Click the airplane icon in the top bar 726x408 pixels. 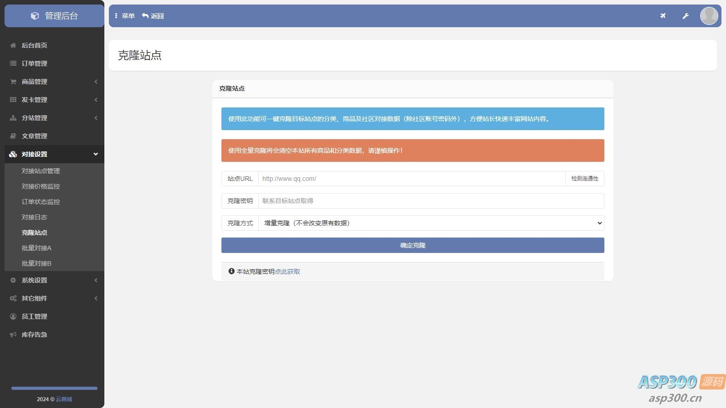tap(663, 16)
